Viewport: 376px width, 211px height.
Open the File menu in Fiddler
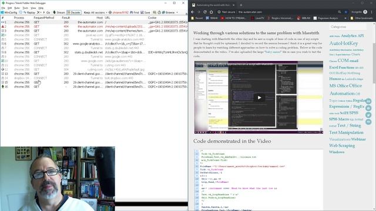(x=3, y=8)
